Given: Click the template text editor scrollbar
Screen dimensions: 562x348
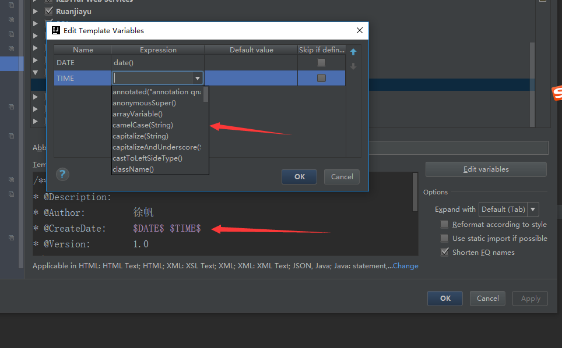Looking at the screenshot, I should (x=415, y=193).
